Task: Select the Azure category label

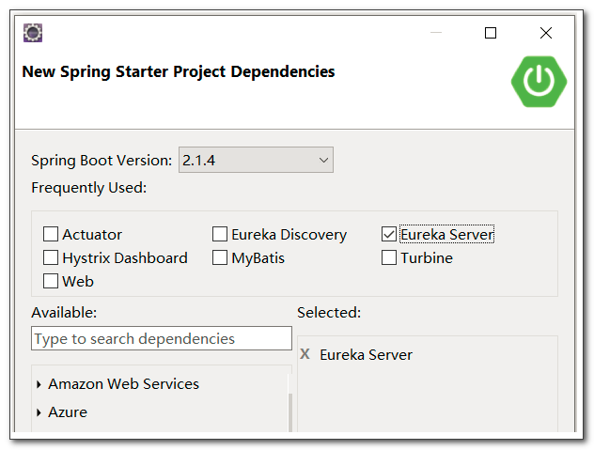Action: pos(68,412)
